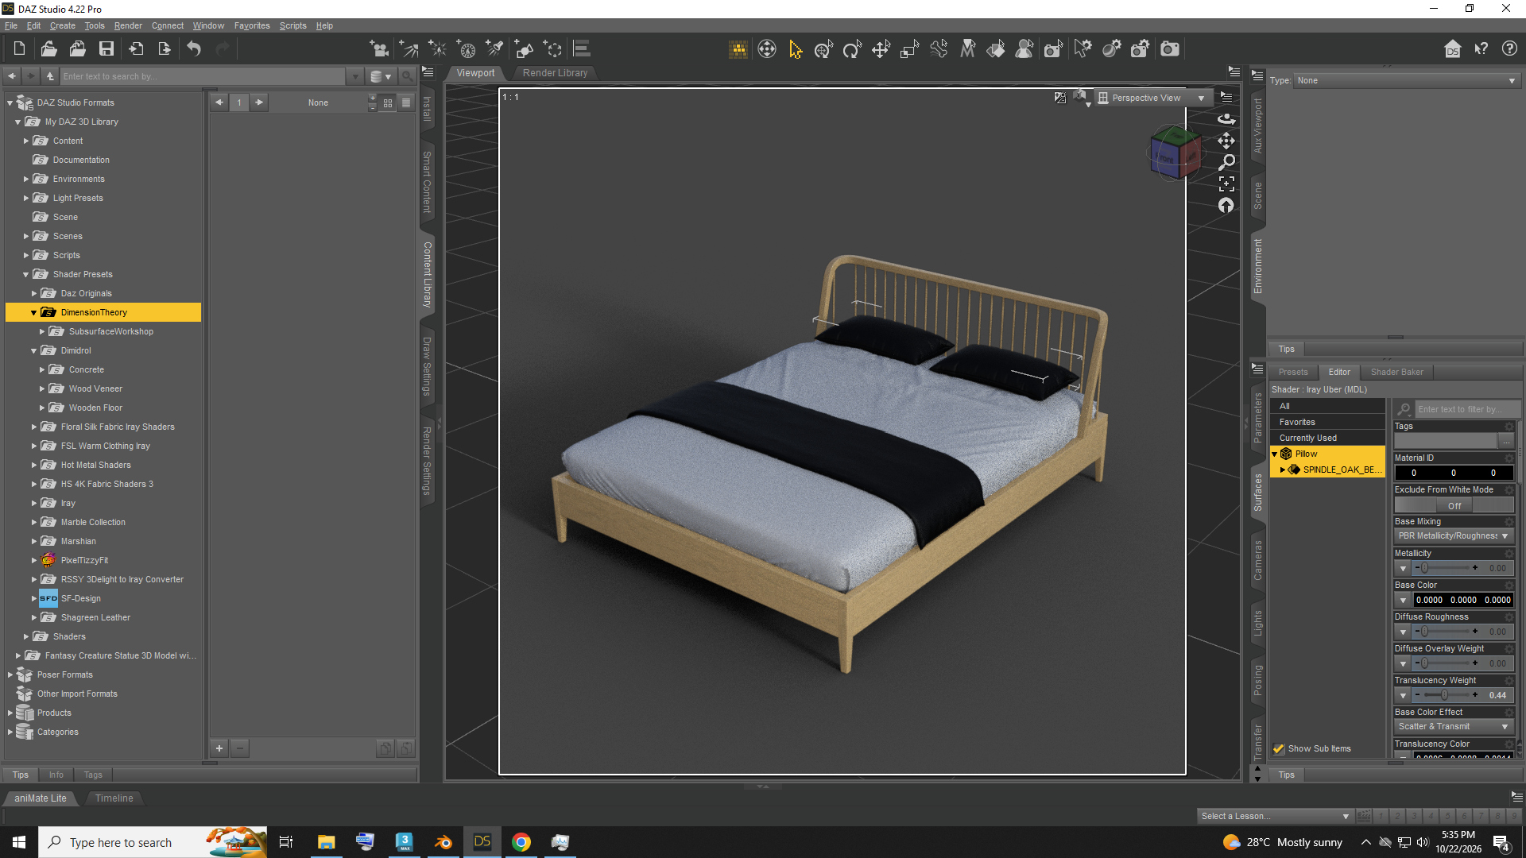Switch to the Presets tab
Image resolution: width=1526 pixels, height=858 pixels.
[x=1293, y=372]
